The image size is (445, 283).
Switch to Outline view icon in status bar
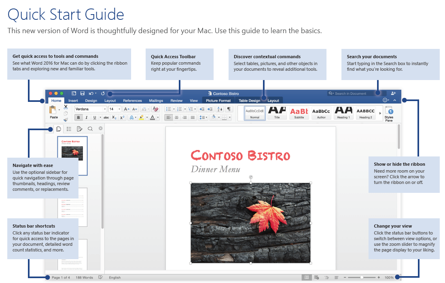tap(326, 277)
